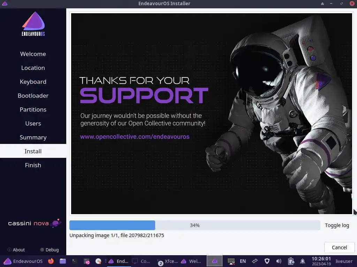Close the EndeavourOS Installer window
This screenshot has height=267, width=357.
[x=352, y=3]
